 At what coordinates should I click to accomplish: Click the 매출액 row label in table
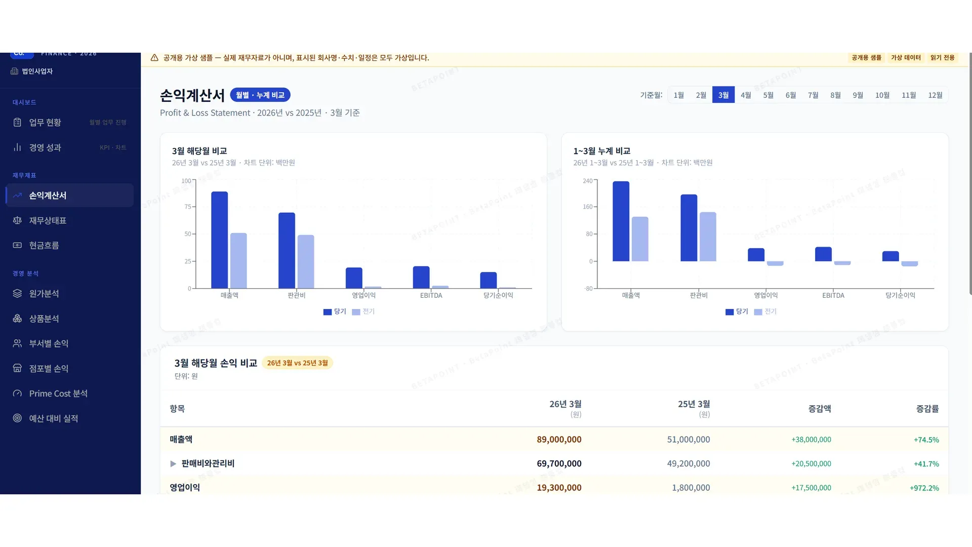[x=181, y=440]
